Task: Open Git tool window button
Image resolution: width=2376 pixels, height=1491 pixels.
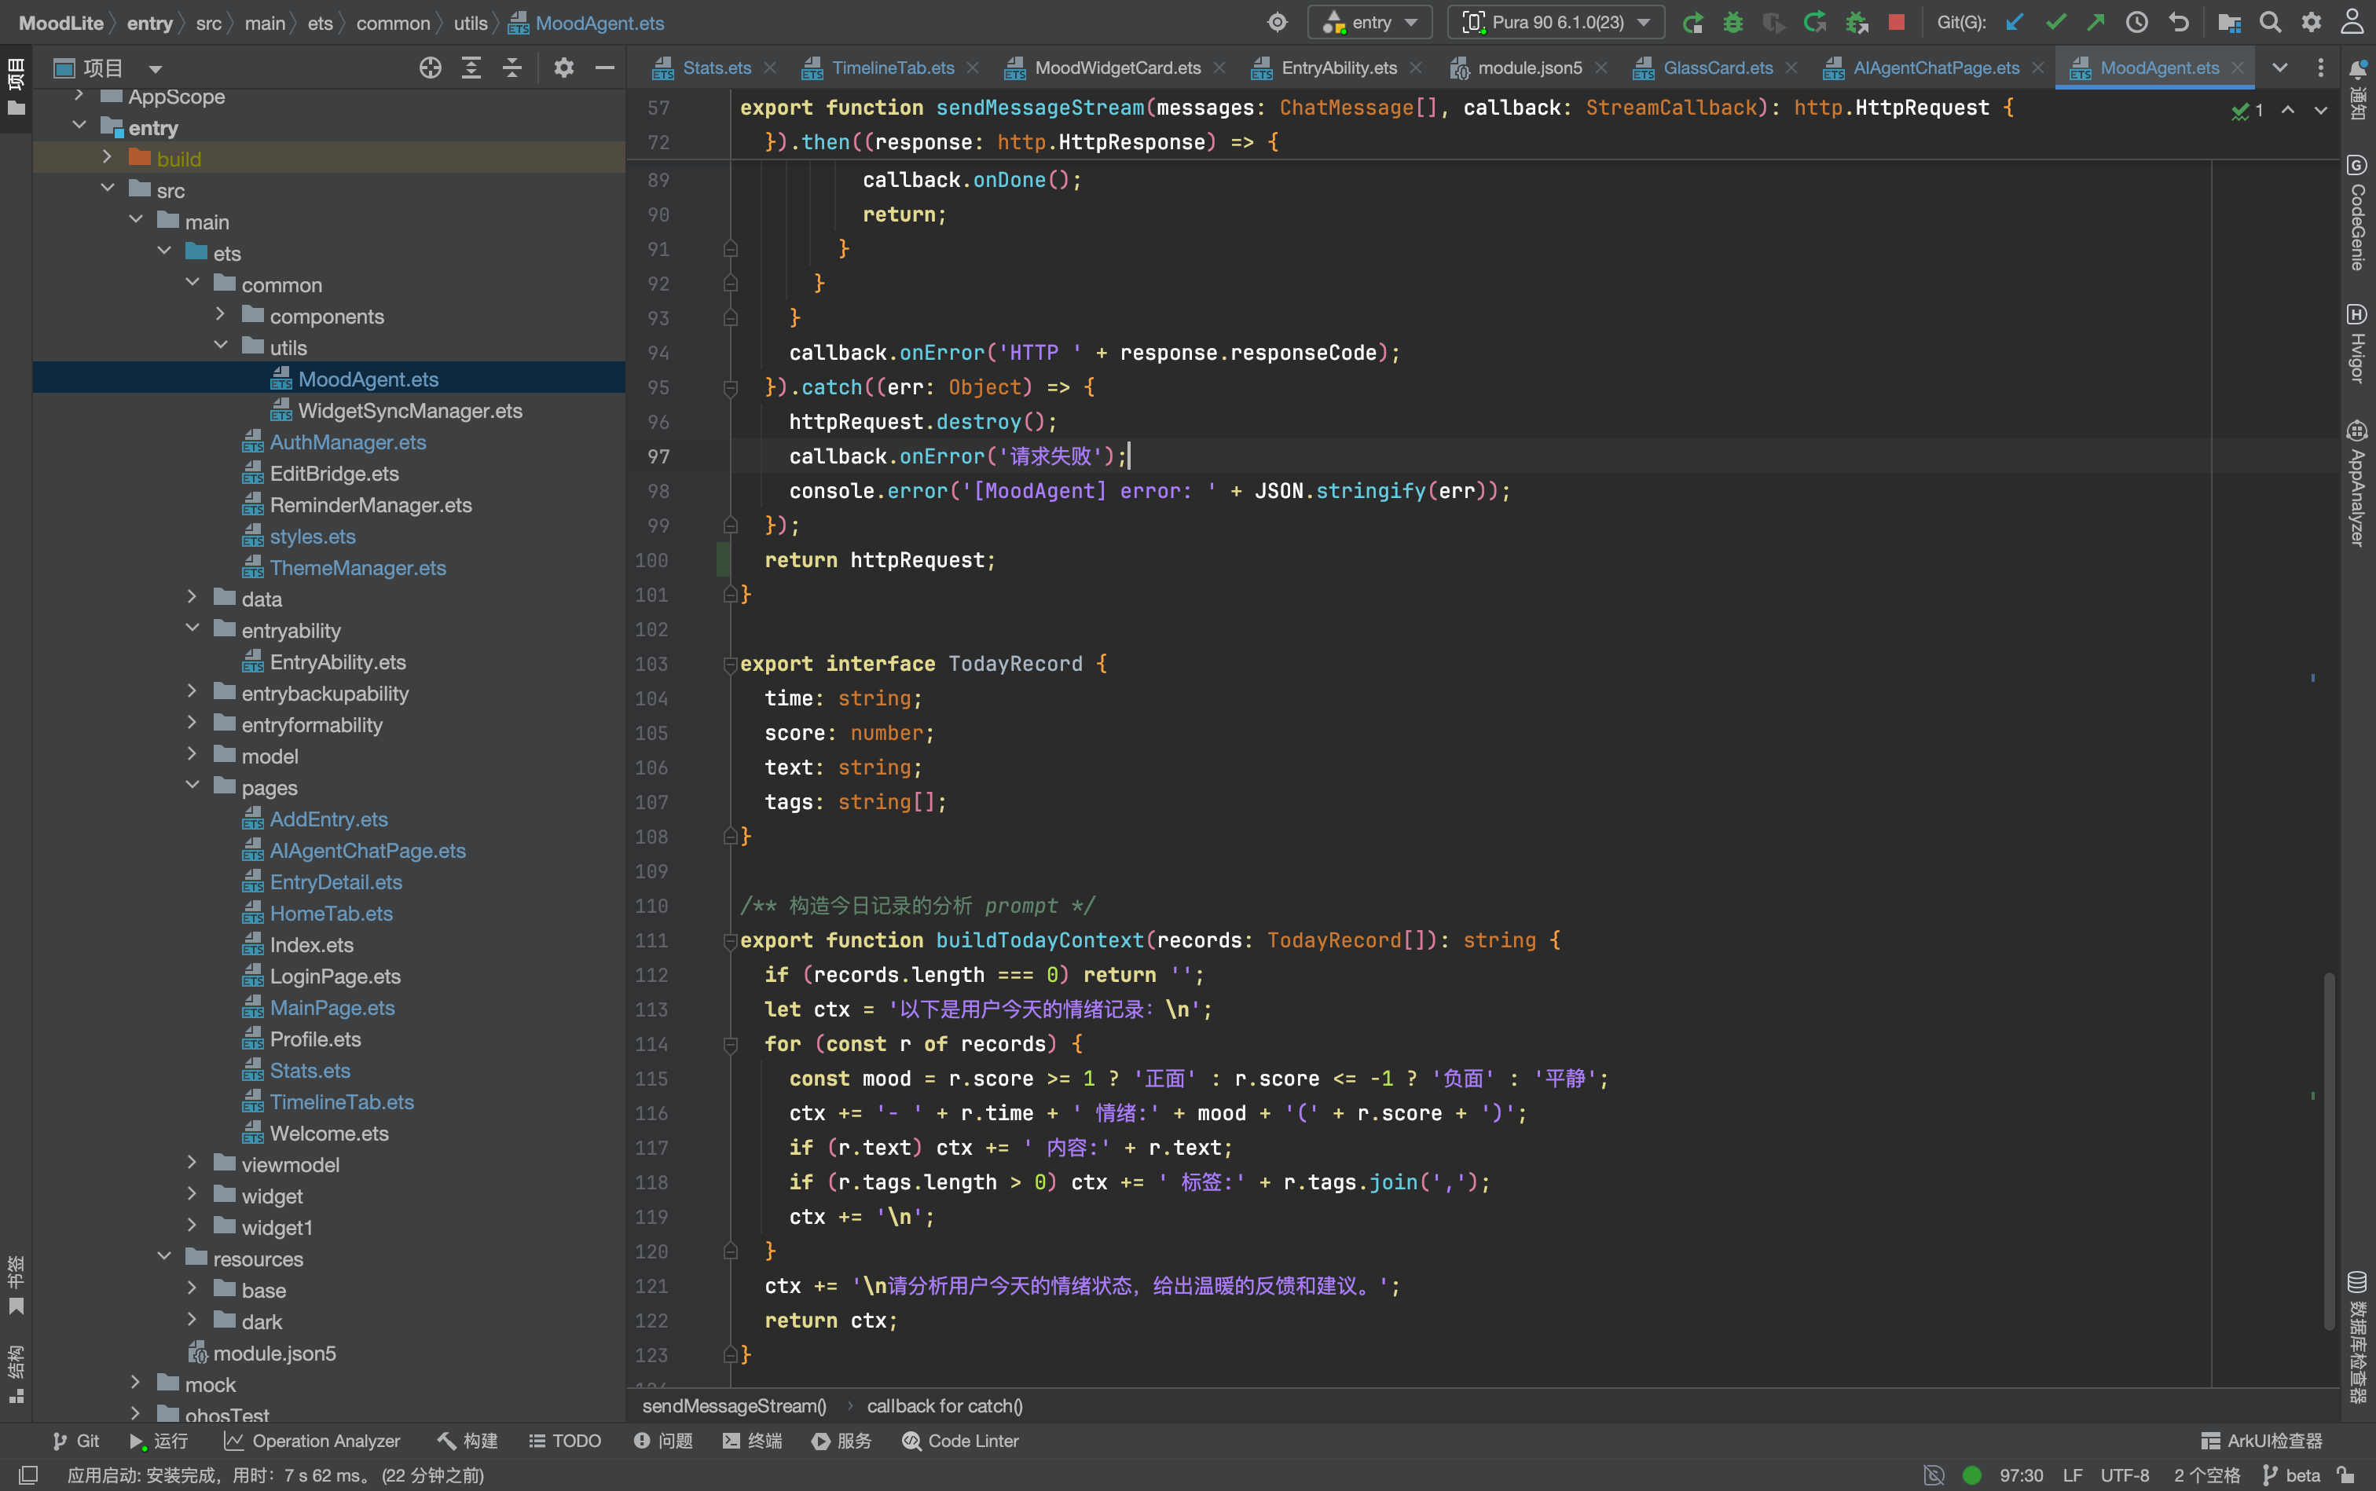Action: 76,1441
